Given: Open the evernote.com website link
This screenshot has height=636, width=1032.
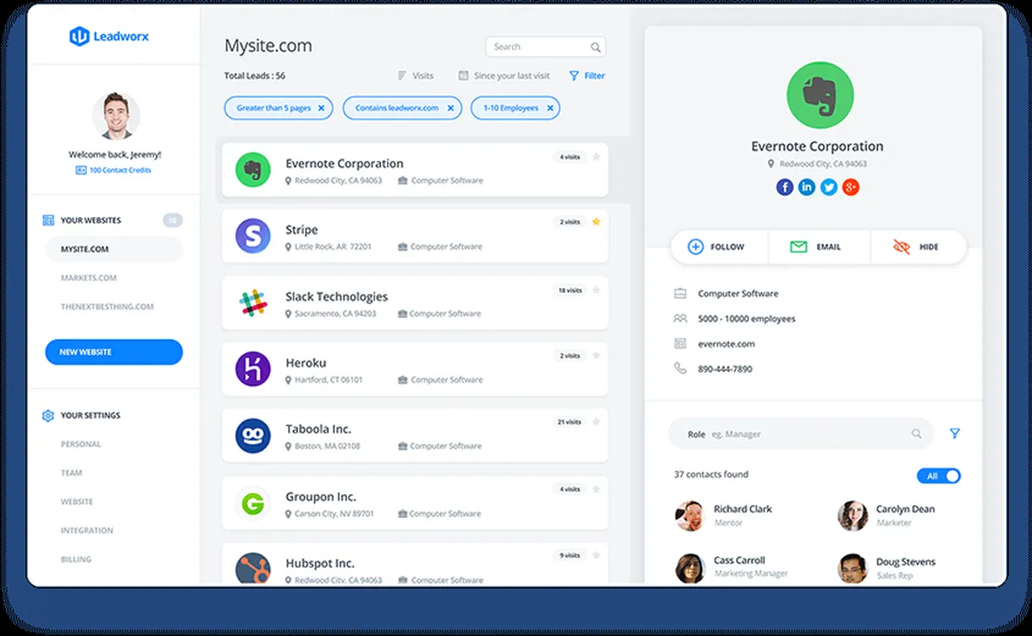Looking at the screenshot, I should tap(726, 344).
